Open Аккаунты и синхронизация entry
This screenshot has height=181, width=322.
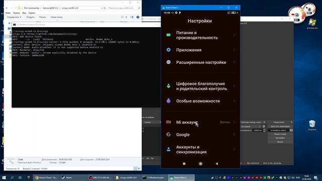(200, 149)
